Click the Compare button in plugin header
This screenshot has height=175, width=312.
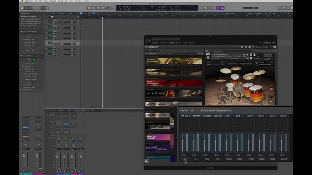(x=164, y=43)
